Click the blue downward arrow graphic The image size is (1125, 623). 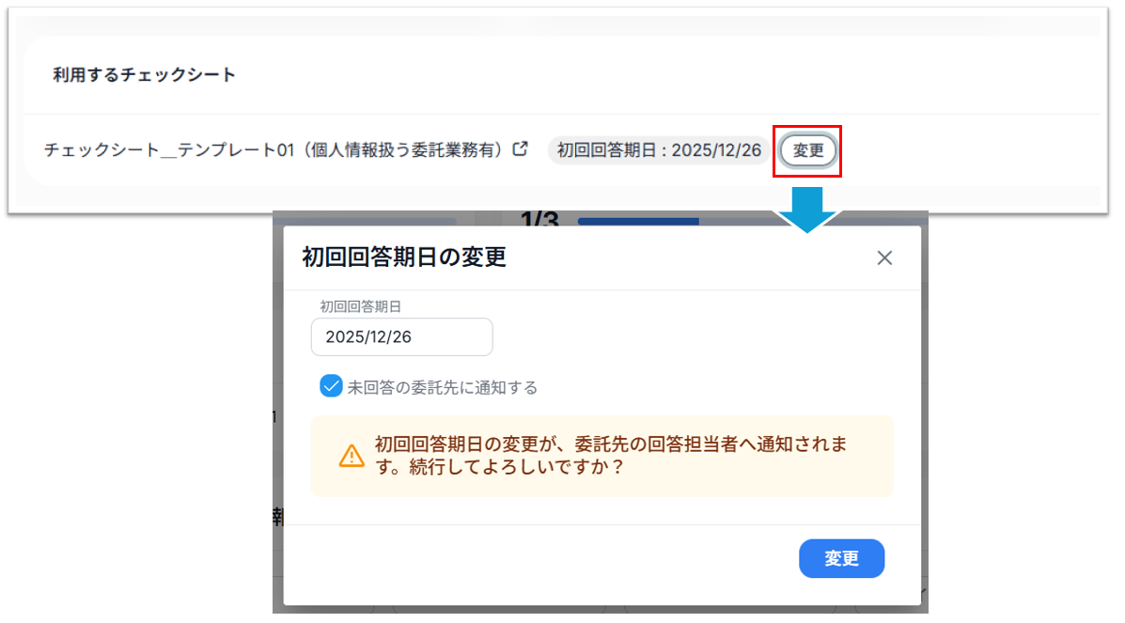tap(805, 209)
